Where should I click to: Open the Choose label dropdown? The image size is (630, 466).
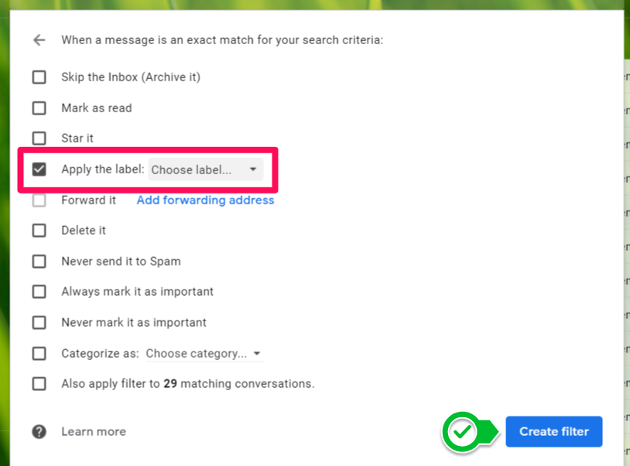[x=205, y=170]
